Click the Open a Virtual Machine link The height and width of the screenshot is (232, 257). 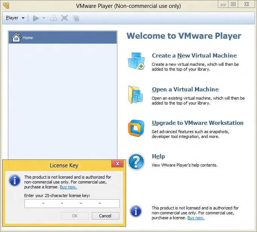pyautogui.click(x=185, y=89)
